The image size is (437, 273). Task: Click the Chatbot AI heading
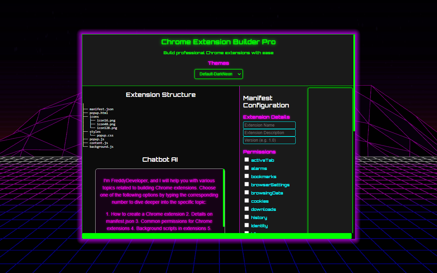(160, 160)
